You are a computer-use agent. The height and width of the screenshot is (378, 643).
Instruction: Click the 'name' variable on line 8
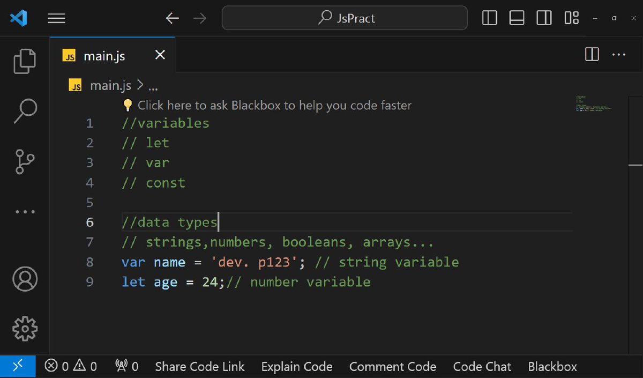(x=169, y=262)
